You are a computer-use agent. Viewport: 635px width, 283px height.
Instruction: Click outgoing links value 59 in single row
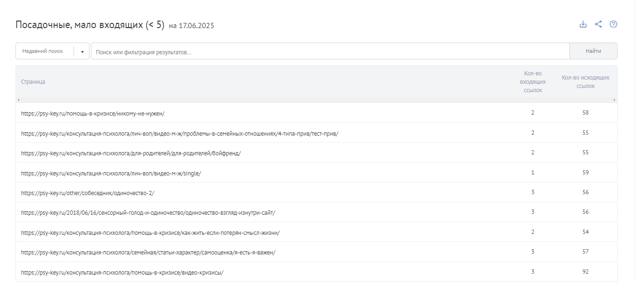[586, 173]
